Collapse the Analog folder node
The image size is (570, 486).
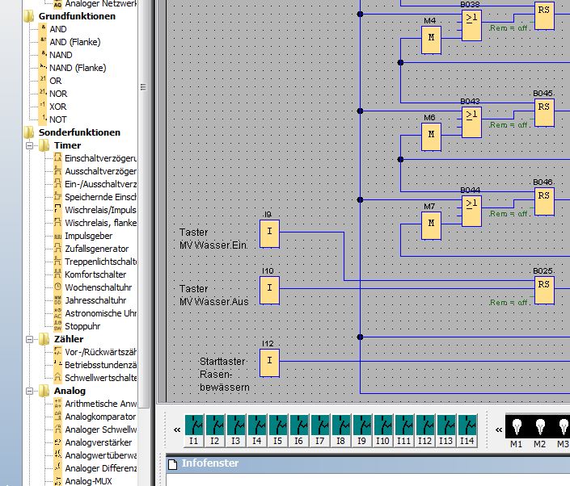pos(31,392)
